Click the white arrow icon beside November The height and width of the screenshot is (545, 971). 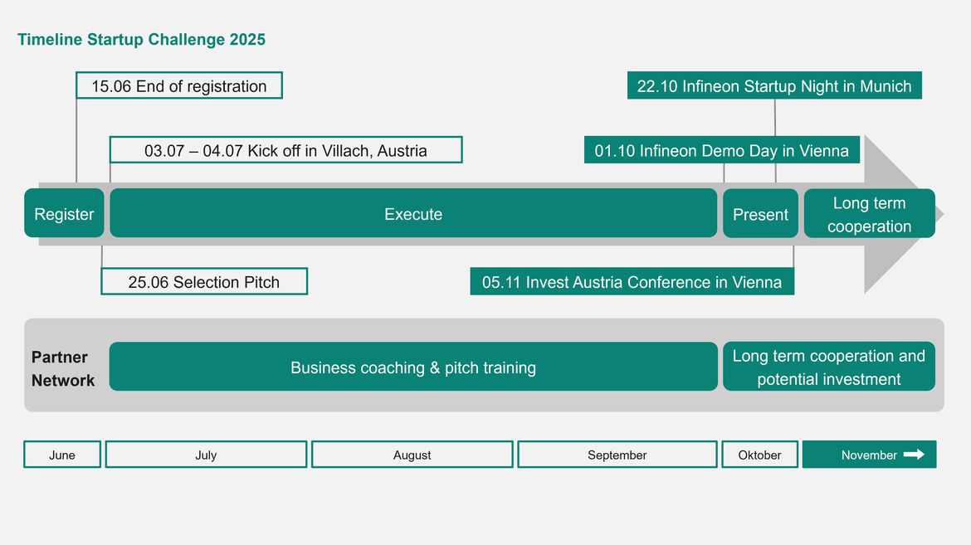click(914, 455)
